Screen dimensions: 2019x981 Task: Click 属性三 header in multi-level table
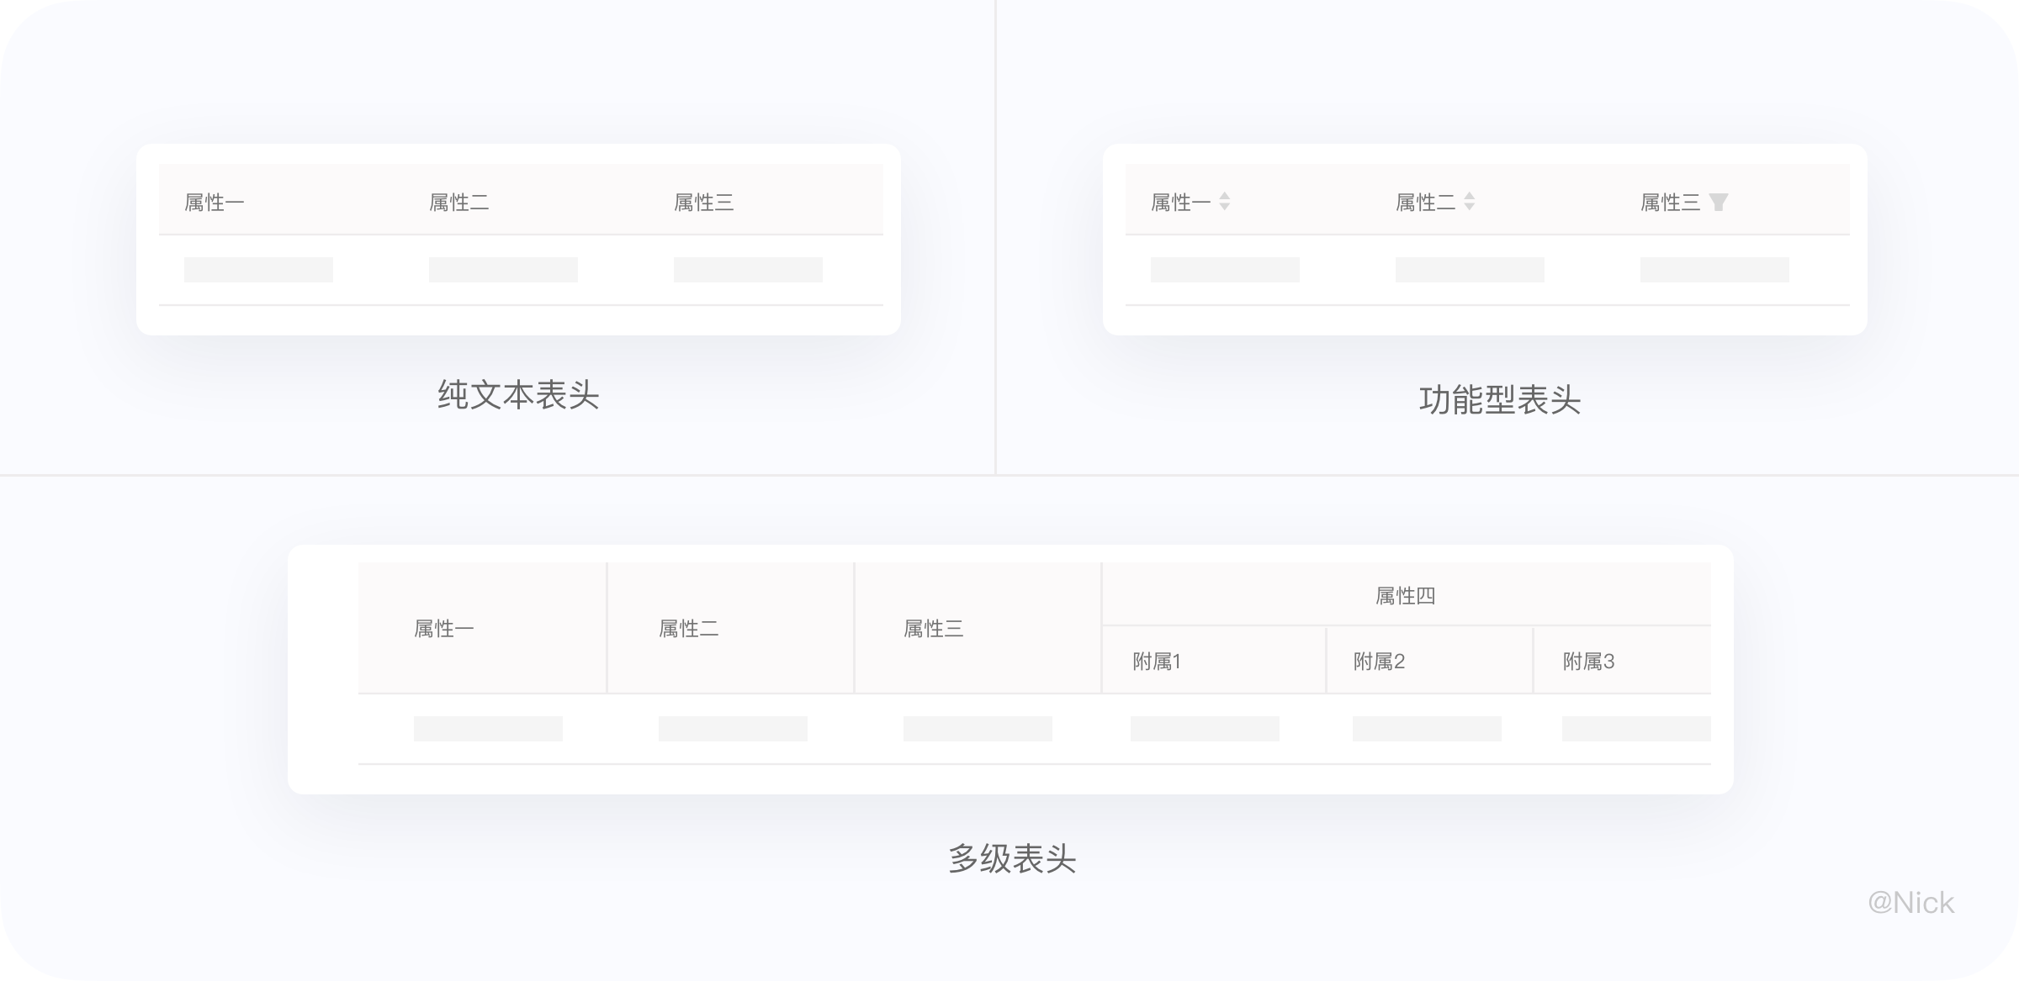point(934,629)
